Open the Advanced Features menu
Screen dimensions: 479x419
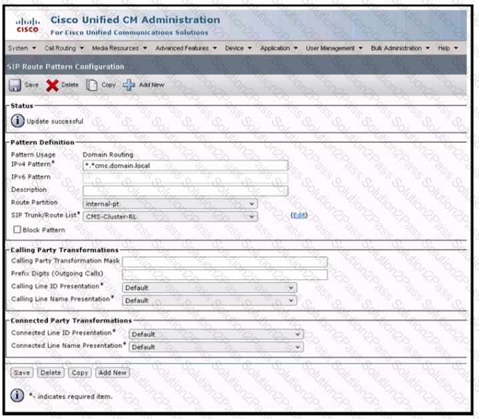point(186,48)
